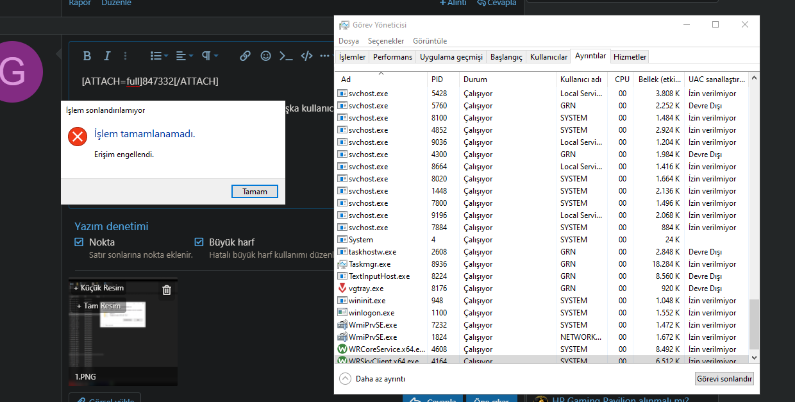Open the Dosya menu in Task Manager
795x402 pixels.
[x=349, y=41]
